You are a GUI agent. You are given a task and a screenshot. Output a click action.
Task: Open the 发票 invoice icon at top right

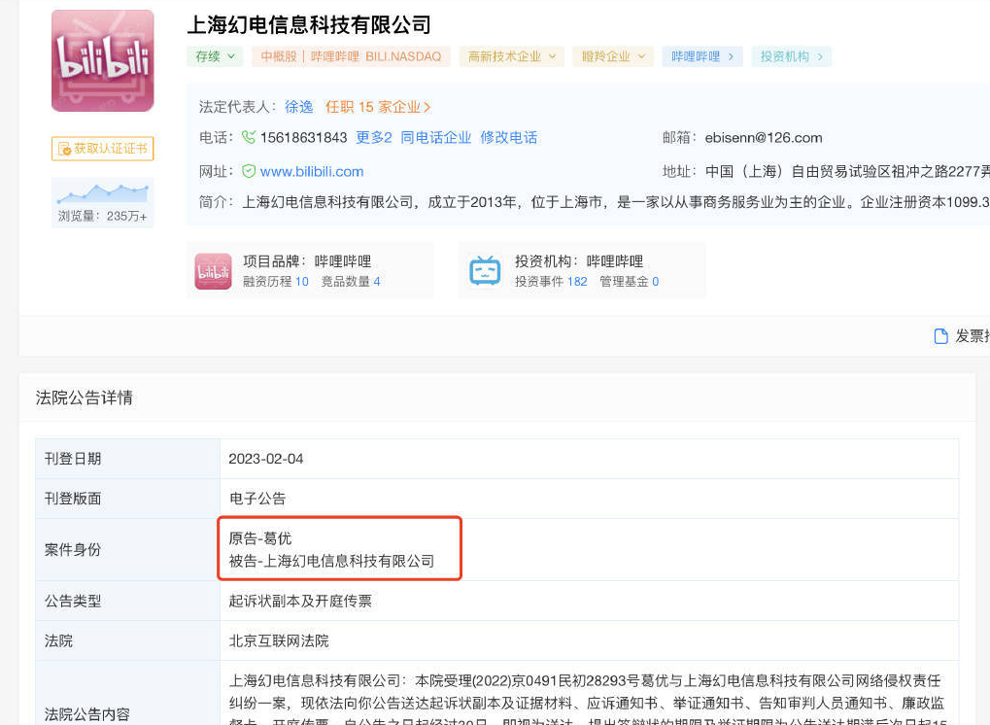pyautogui.click(x=940, y=334)
